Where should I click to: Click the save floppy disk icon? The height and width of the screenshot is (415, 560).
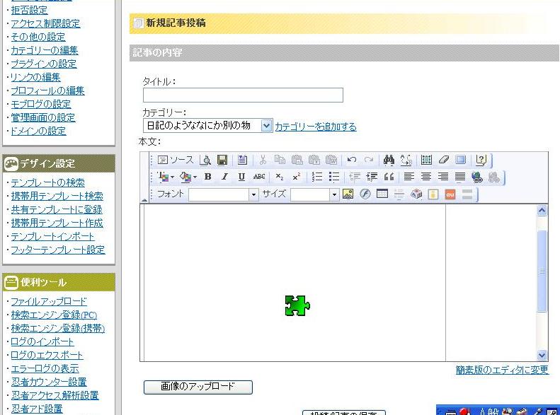(222, 160)
